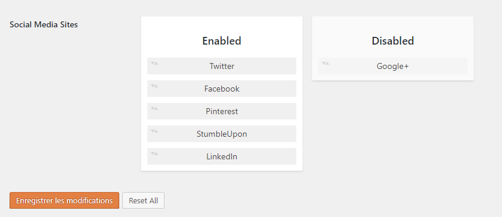Click the Enabled column heading
The image size is (502, 217).
coord(222,41)
